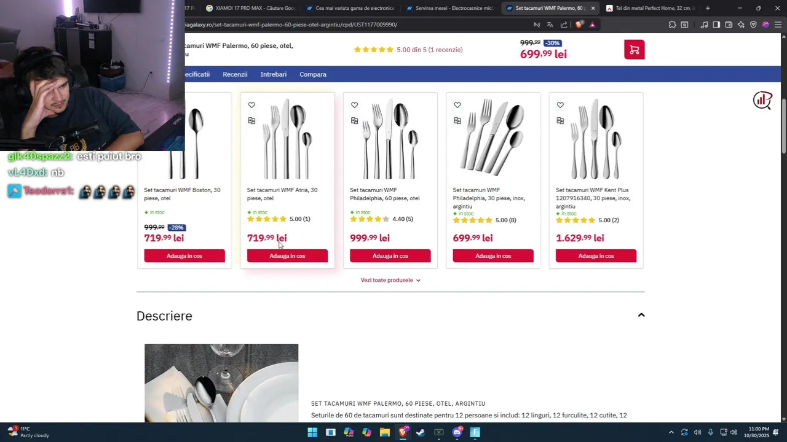This screenshot has width=787, height=442.
Task: Open the browser extensions puzzle icon
Action: pyautogui.click(x=672, y=25)
